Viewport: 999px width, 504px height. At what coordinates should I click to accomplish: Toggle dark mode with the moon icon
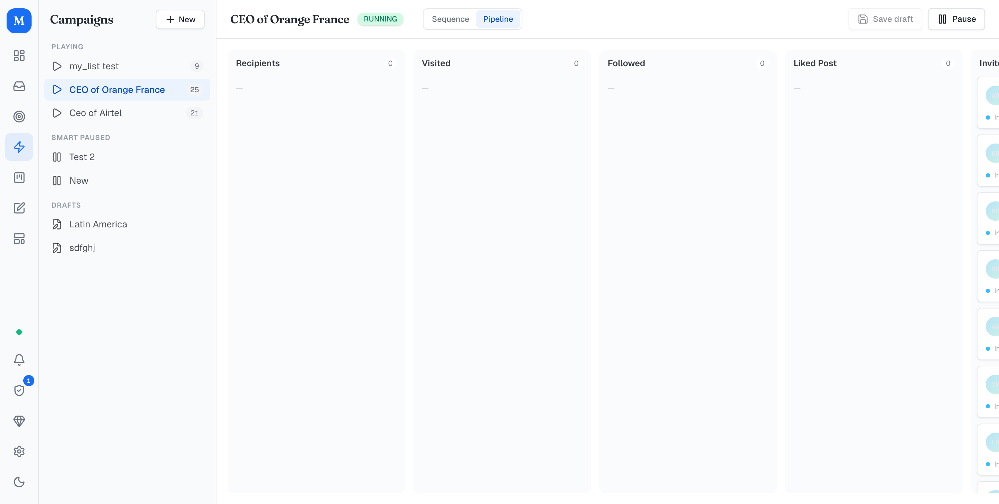tap(19, 482)
